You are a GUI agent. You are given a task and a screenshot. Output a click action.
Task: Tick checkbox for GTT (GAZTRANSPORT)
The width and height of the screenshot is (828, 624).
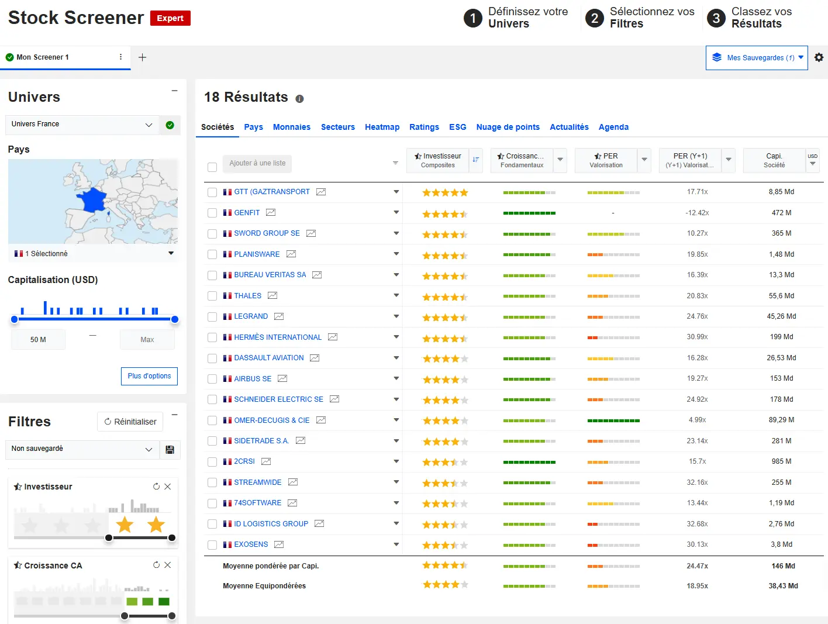click(212, 192)
